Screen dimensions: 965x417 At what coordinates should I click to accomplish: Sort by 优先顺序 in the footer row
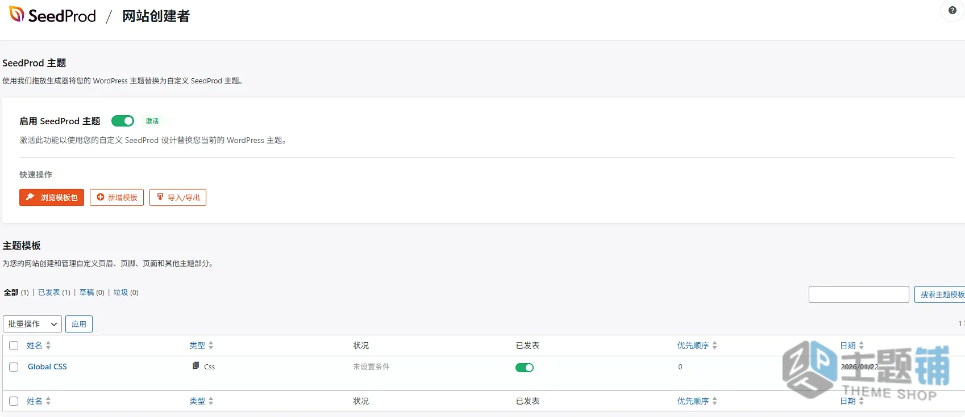pos(697,401)
